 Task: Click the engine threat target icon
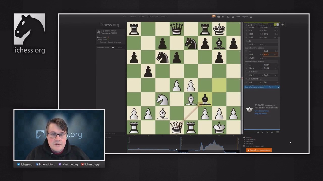pyautogui.click(x=283, y=25)
